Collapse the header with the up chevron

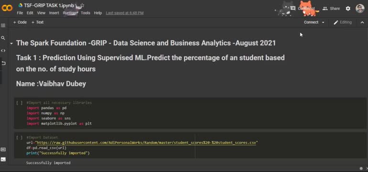362,22
